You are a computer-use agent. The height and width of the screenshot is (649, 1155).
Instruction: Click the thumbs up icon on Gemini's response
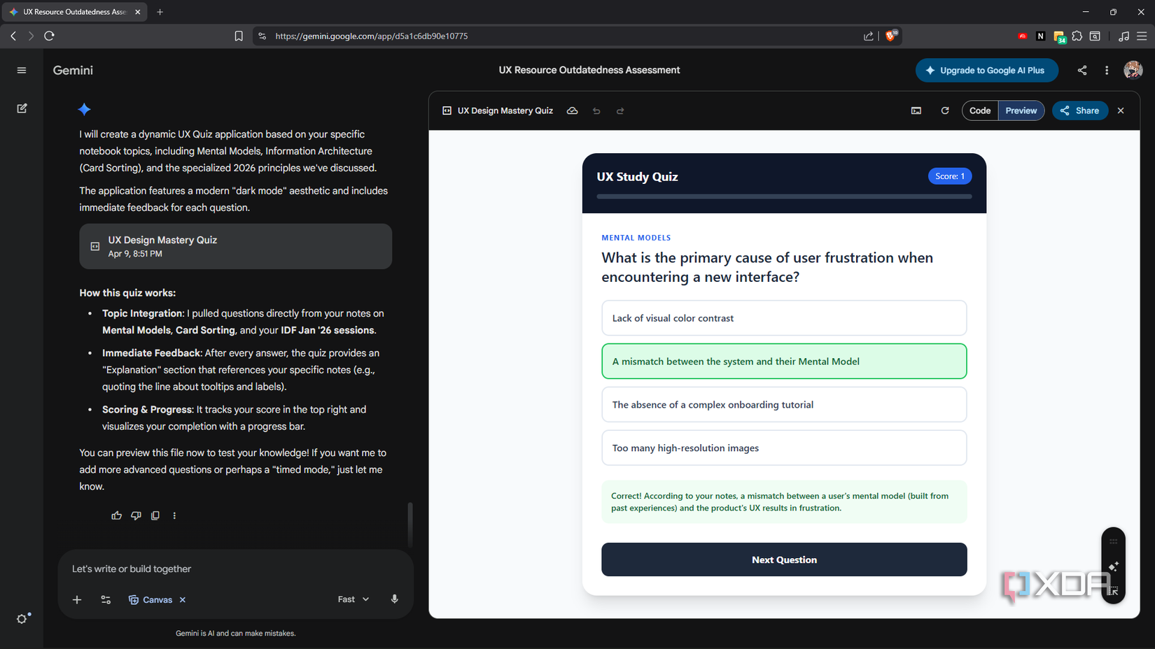116,515
